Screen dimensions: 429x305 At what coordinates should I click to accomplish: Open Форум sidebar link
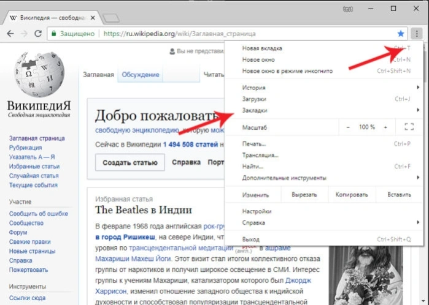18,232
